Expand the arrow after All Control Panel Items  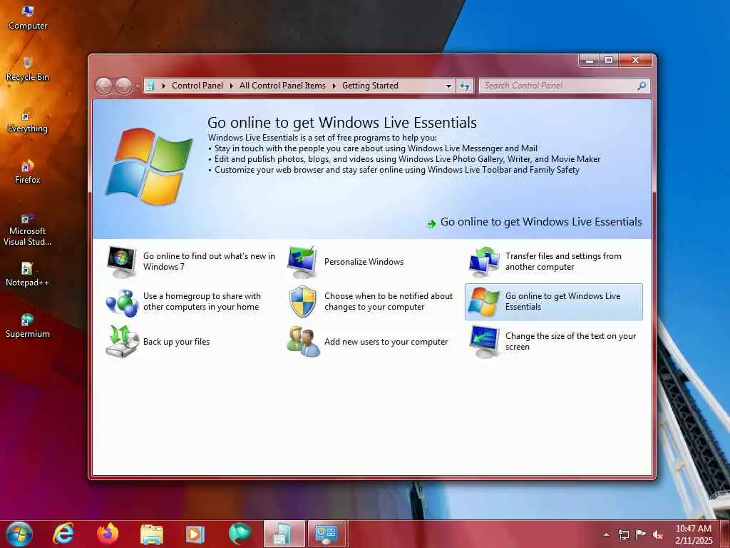[x=334, y=86]
